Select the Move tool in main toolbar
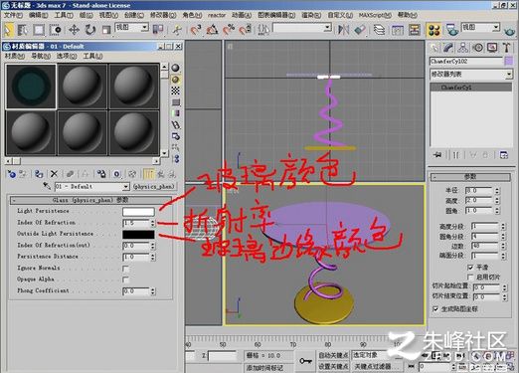This screenshot has height=373, width=519. (x=74, y=30)
